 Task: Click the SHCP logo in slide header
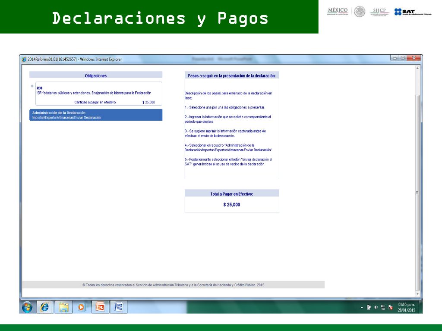pyautogui.click(x=379, y=12)
